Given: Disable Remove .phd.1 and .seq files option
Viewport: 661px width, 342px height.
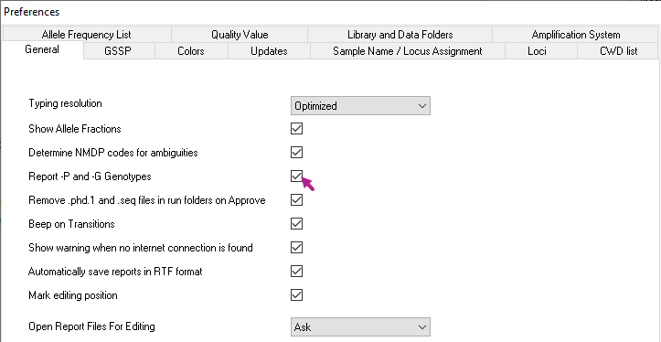Looking at the screenshot, I should coord(297,200).
